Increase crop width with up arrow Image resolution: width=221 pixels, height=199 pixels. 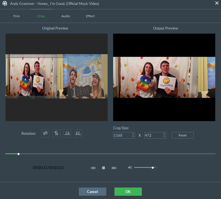coord(133,134)
